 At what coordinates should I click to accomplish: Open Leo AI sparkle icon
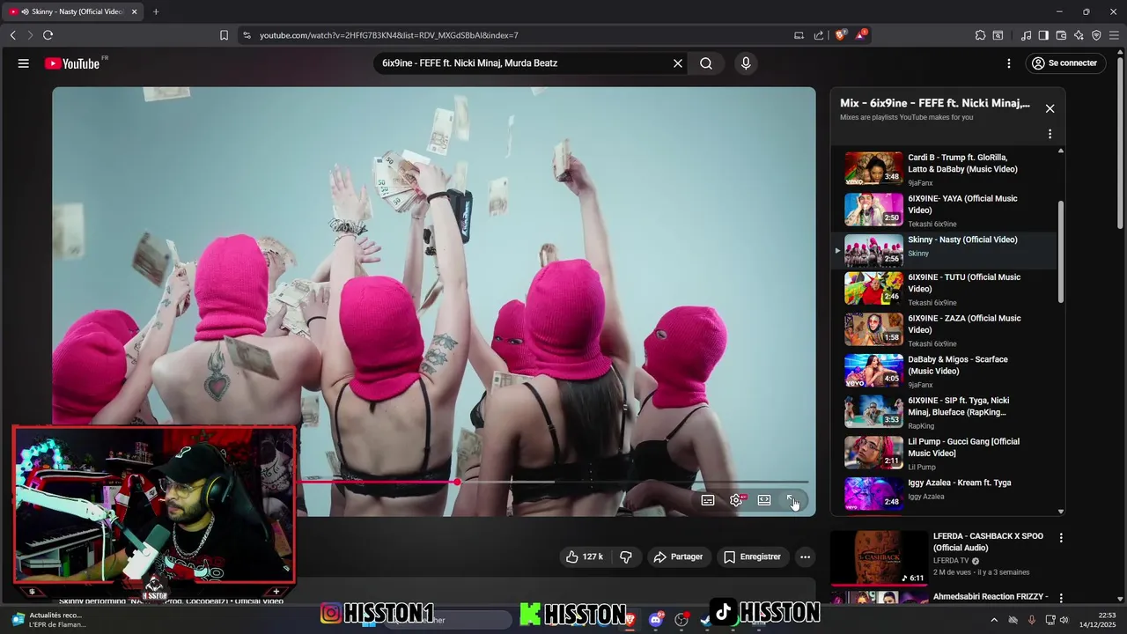coord(1079,35)
